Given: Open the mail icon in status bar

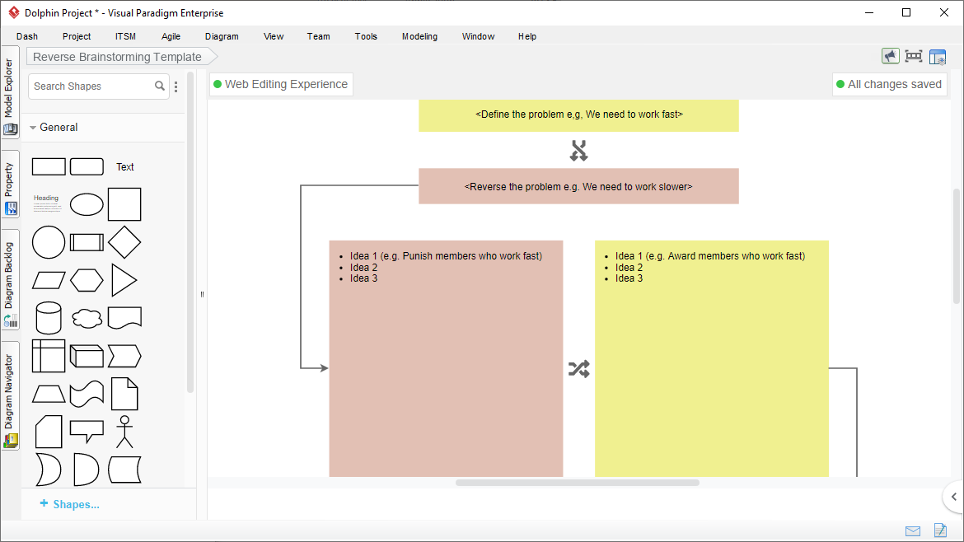Looking at the screenshot, I should pyautogui.click(x=913, y=531).
